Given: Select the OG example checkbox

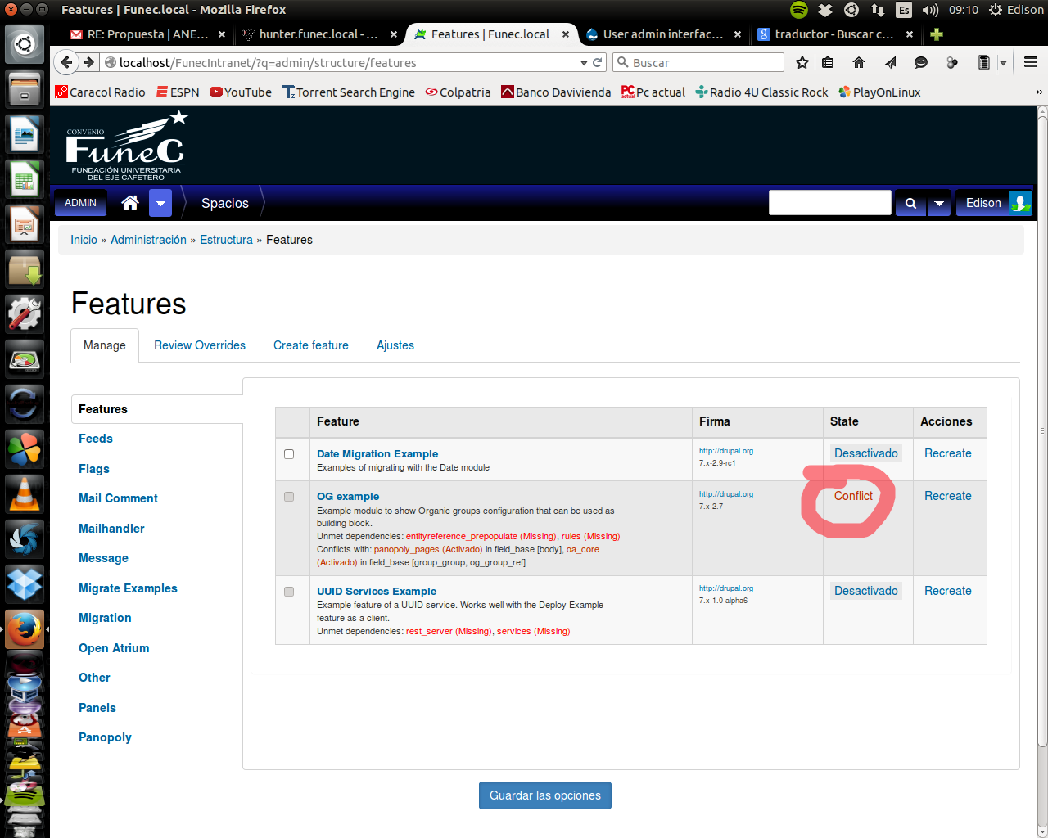Looking at the screenshot, I should [x=288, y=496].
